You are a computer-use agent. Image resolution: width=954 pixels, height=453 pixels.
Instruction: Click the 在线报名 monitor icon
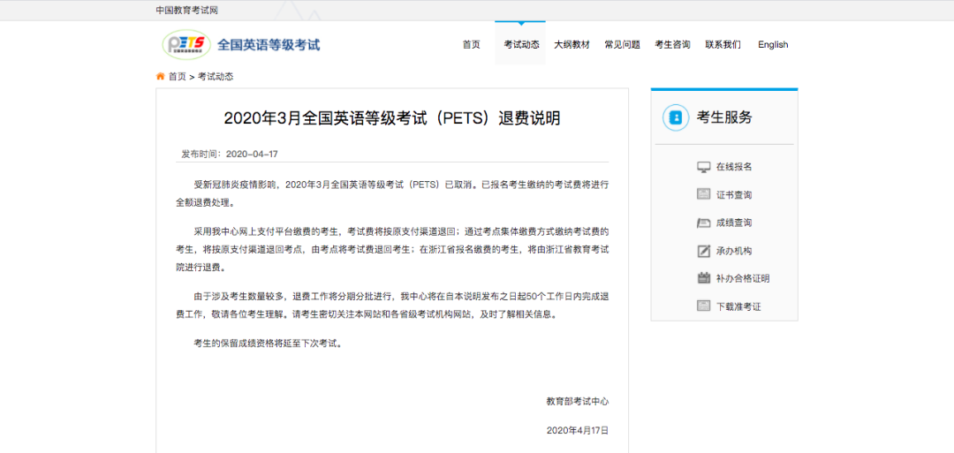[x=703, y=167]
